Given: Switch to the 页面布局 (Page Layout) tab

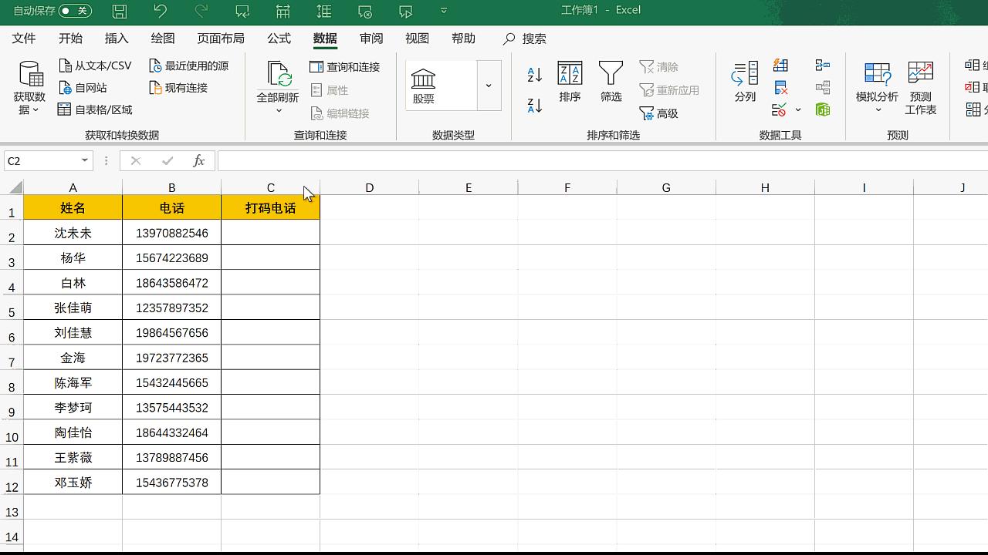Looking at the screenshot, I should click(221, 39).
